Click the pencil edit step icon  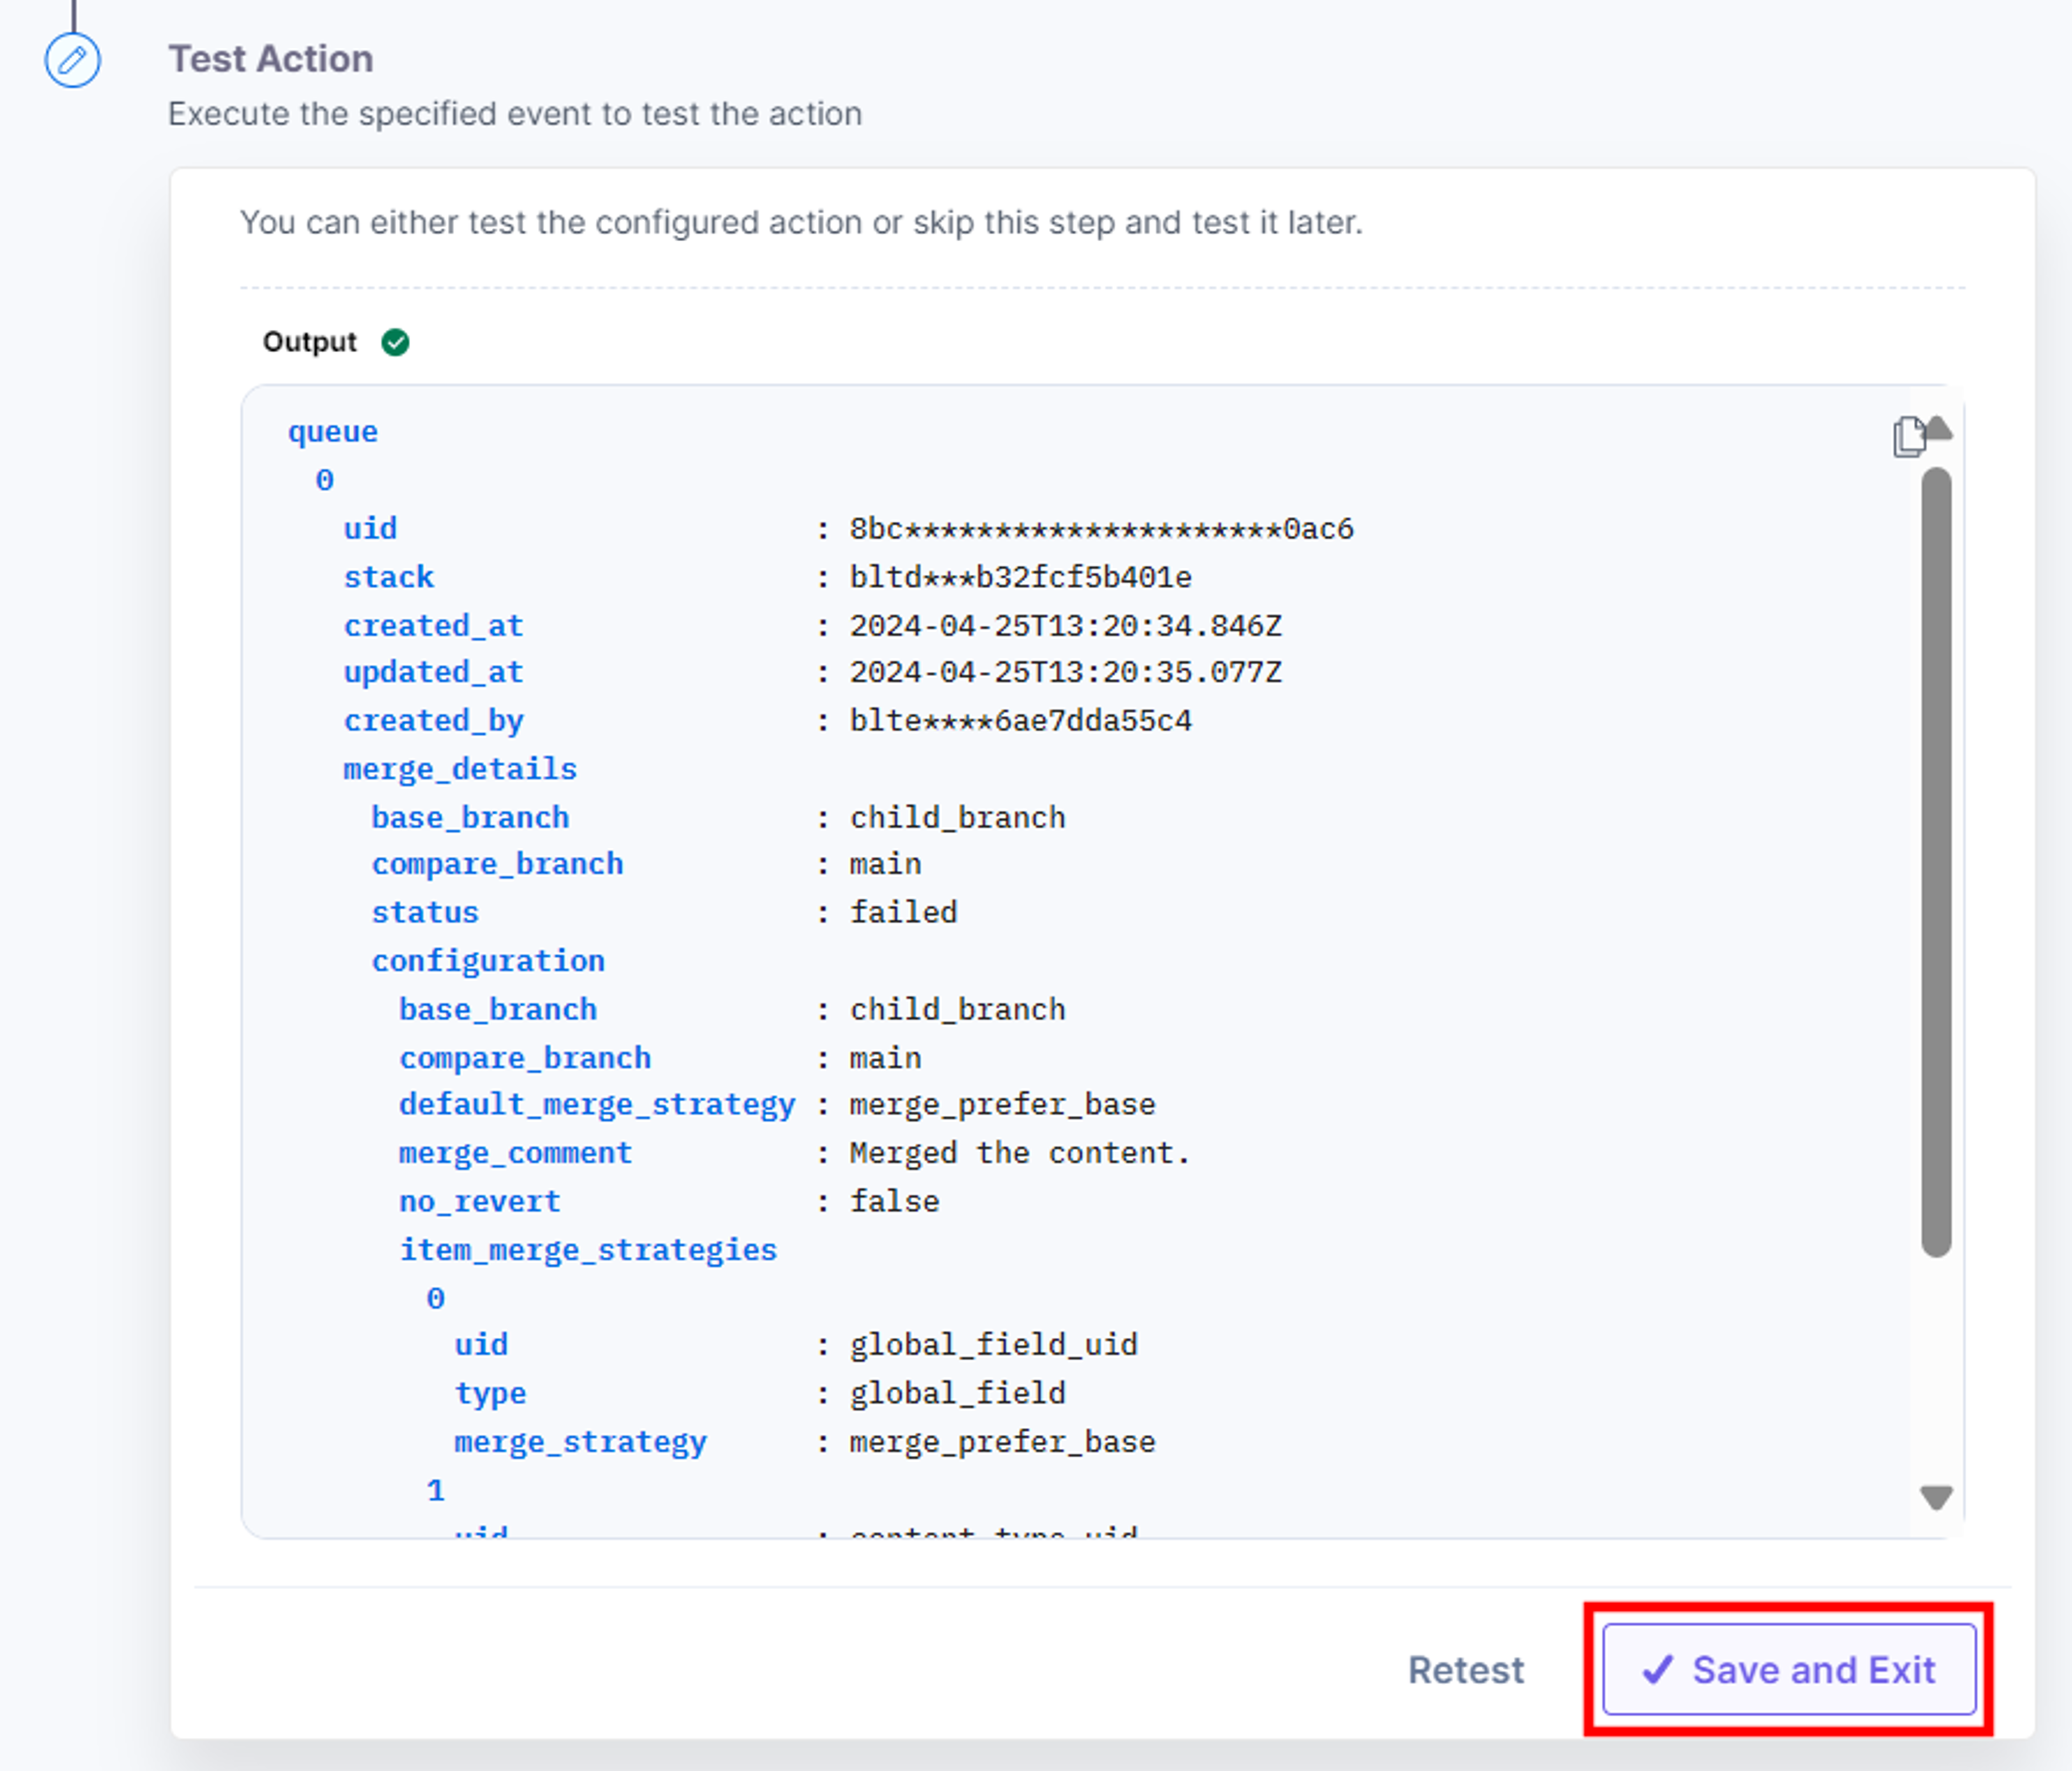(x=72, y=61)
